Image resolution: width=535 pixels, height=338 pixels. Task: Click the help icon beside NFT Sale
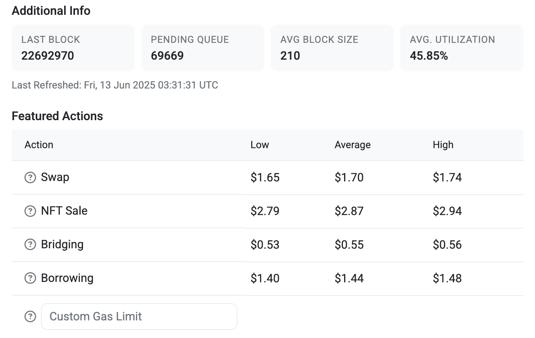click(x=30, y=211)
